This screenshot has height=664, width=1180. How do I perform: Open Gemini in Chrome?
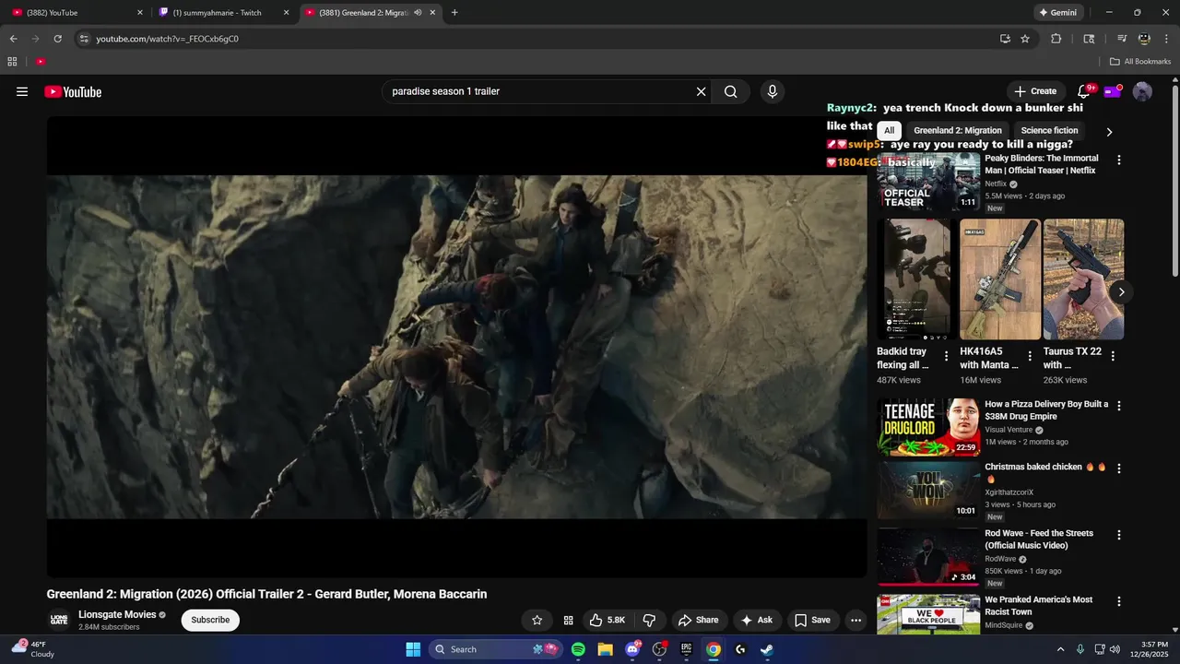coord(1057,13)
